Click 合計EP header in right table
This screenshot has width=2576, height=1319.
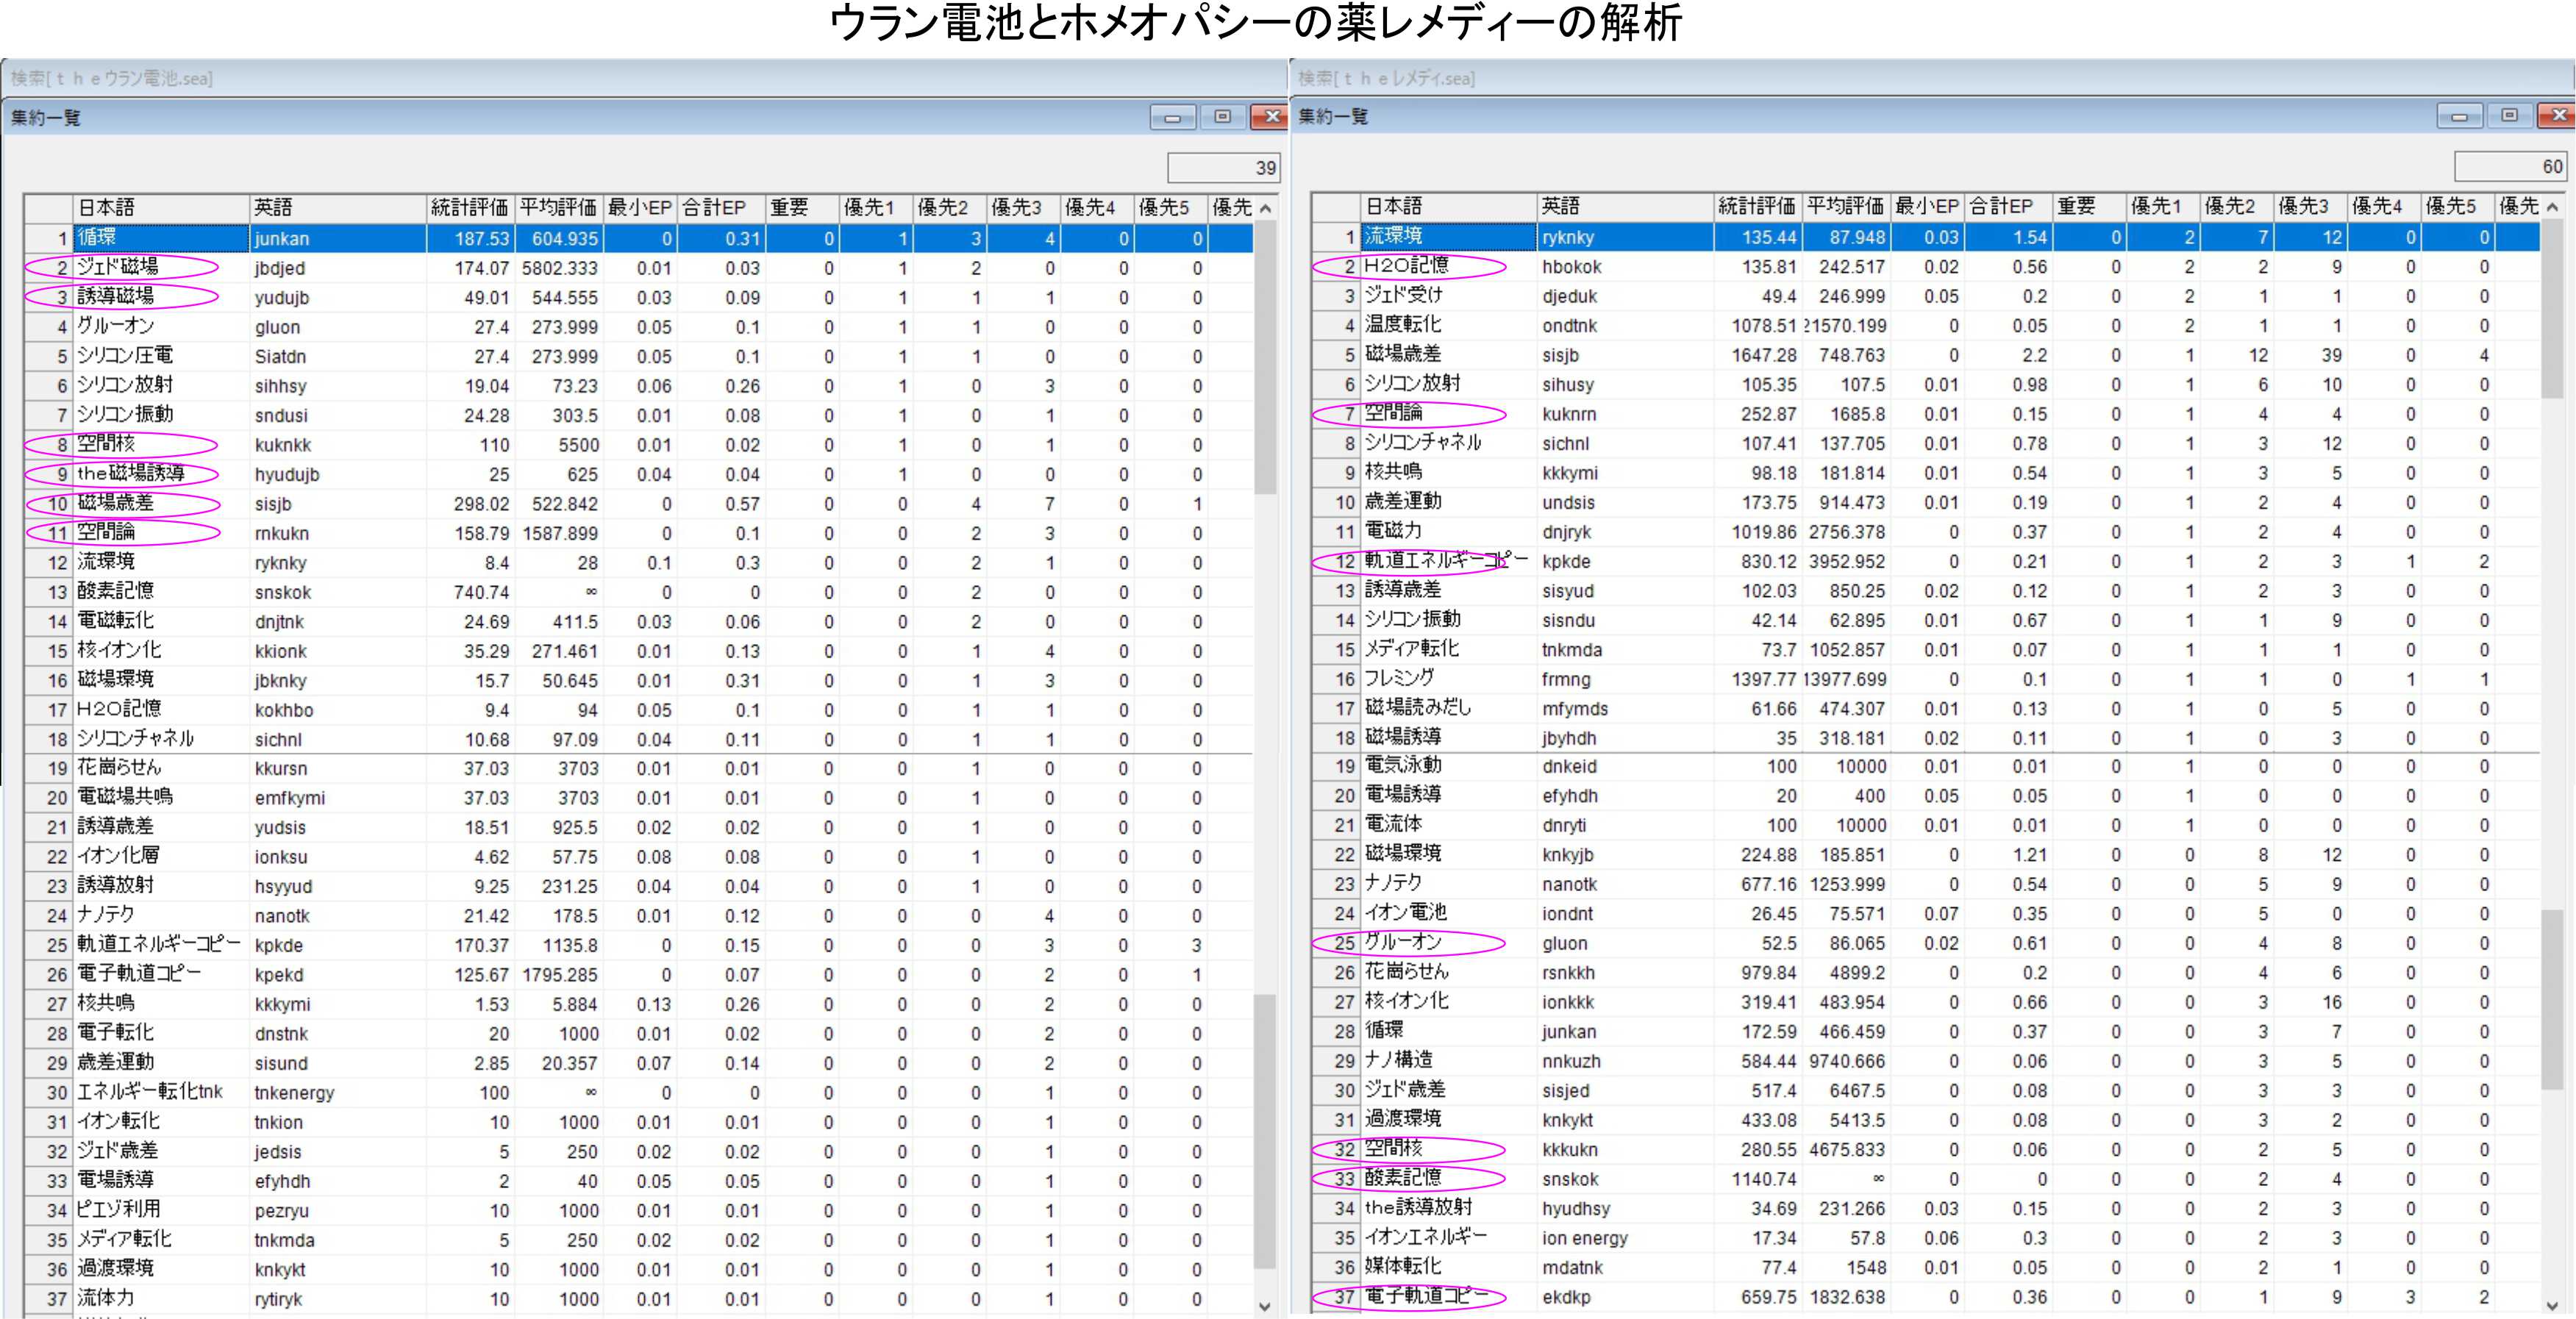pos(2008,207)
